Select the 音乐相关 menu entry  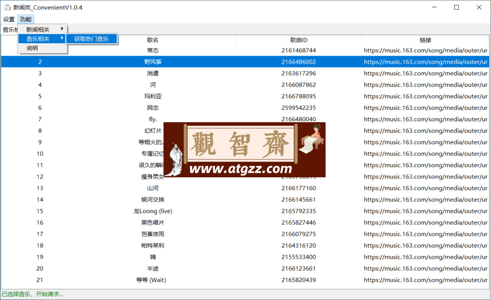pyautogui.click(x=42, y=39)
